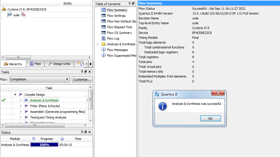Image resolution: width=280 pixels, height=157 pixels.
Task: Expand the Fitter (Place & Route) task
Action: 21,106
